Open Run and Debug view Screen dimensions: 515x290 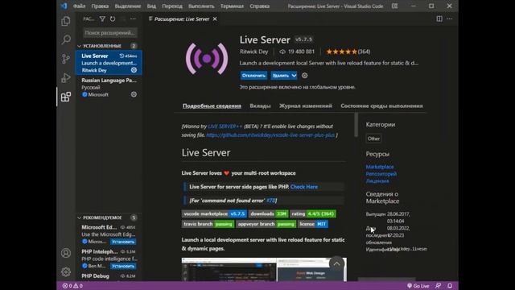coord(66,78)
